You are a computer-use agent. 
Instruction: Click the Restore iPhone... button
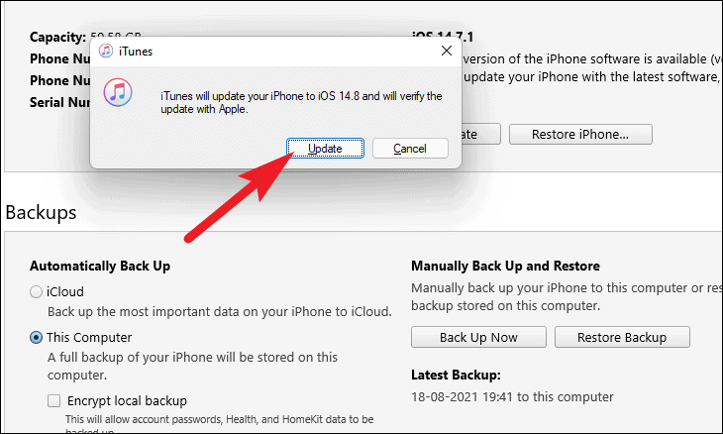click(580, 134)
